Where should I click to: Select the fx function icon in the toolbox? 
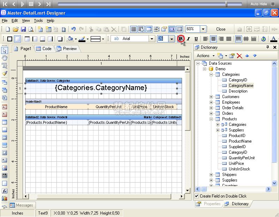[5, 191]
